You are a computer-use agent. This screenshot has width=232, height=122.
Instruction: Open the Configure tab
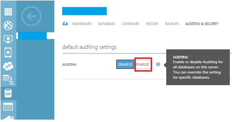coord(130,24)
